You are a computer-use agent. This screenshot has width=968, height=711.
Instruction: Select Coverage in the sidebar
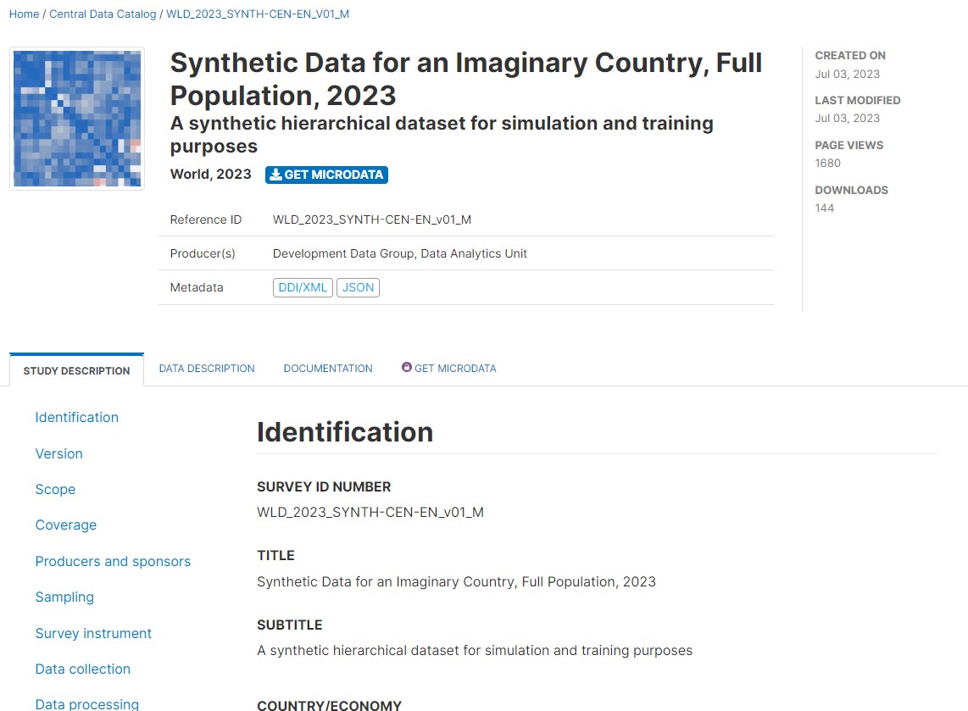(x=65, y=525)
